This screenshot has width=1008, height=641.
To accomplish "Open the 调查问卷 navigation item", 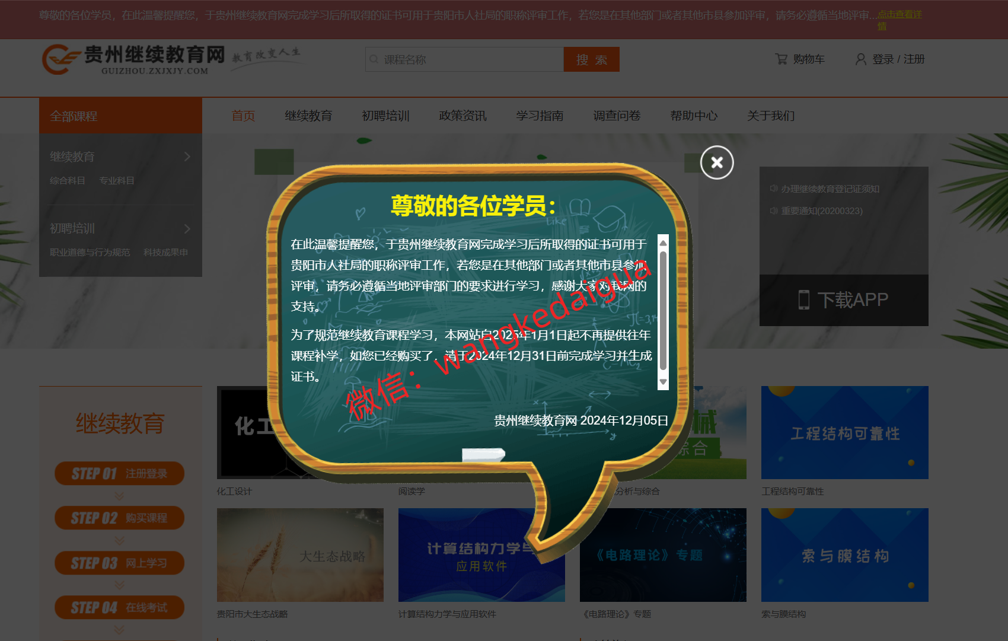I will 617,116.
